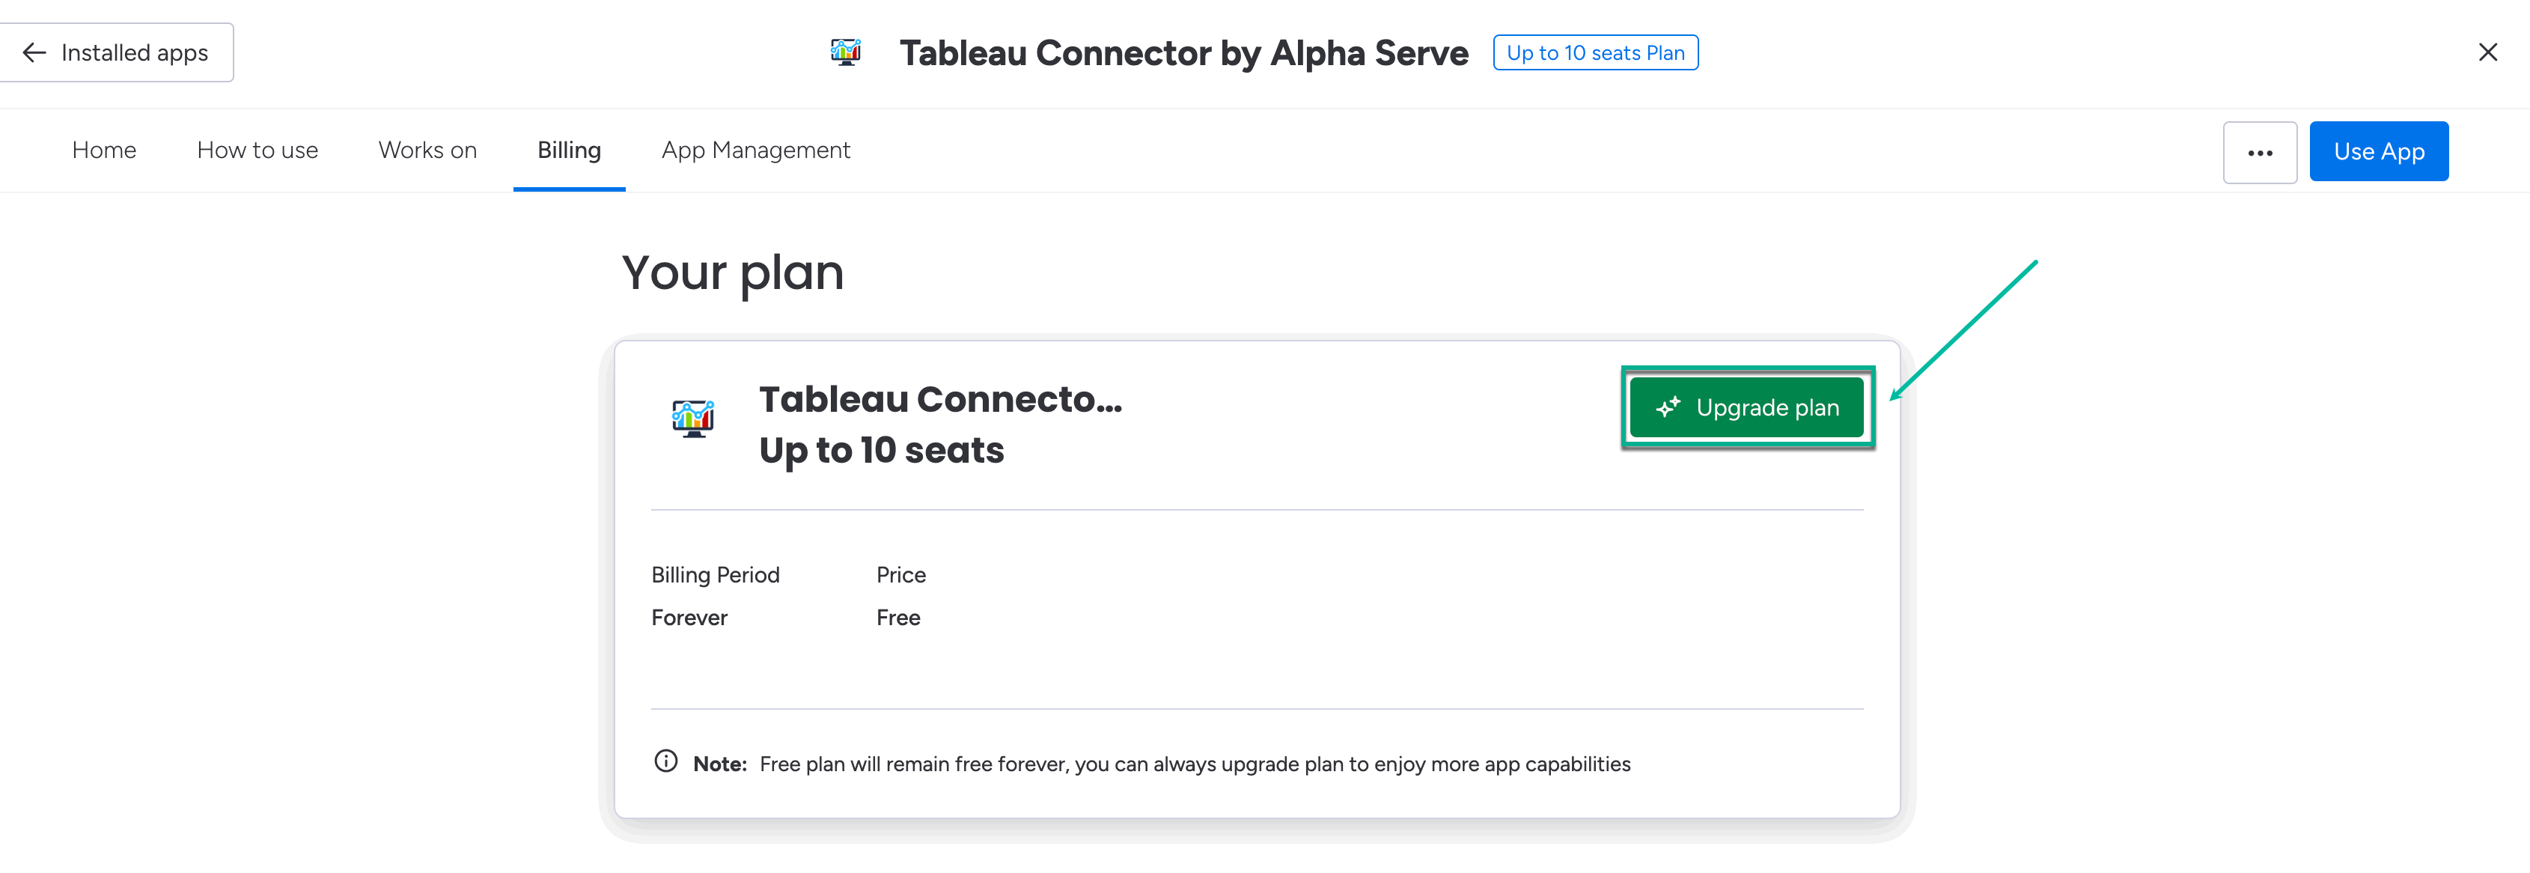Stay on the Billing tab
2530x873 pixels.
(x=569, y=149)
